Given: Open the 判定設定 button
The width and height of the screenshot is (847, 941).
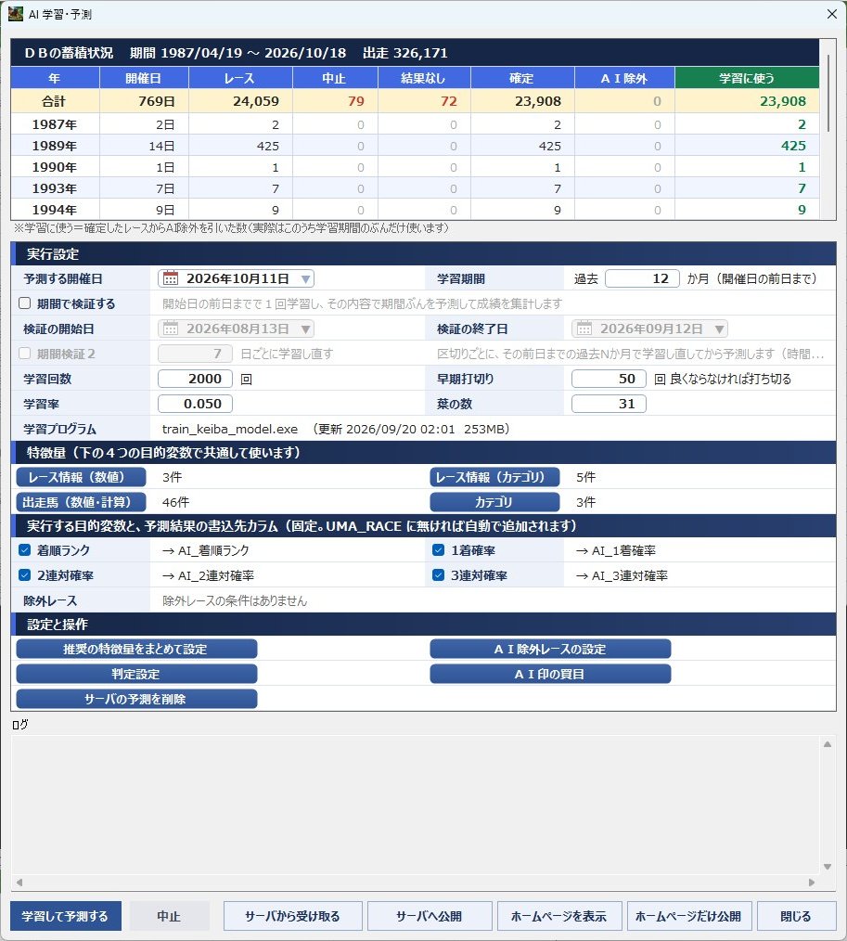Looking at the screenshot, I should [x=136, y=674].
